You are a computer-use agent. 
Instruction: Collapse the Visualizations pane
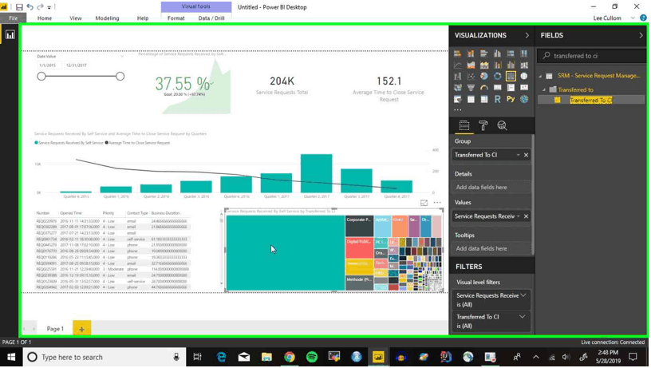527,35
